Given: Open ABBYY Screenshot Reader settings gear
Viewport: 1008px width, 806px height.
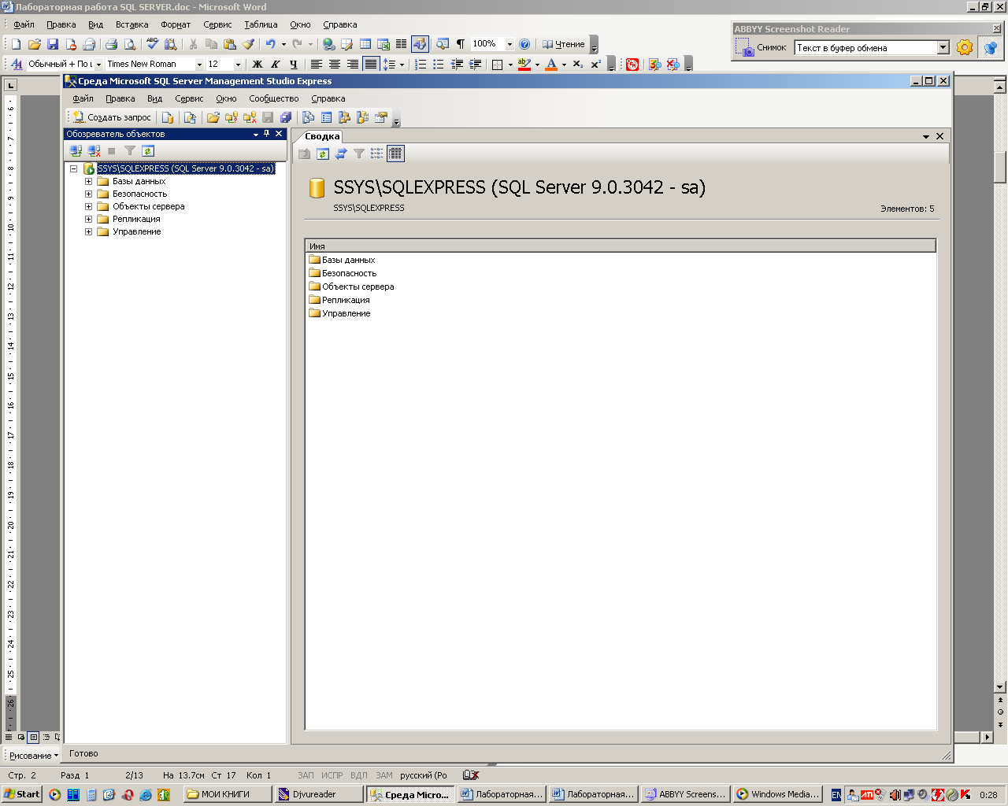Looking at the screenshot, I should click(x=965, y=48).
